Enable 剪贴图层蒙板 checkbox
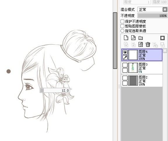168x141 pixels. (122, 26)
